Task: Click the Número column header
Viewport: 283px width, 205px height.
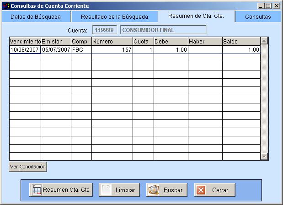Action: coord(112,42)
